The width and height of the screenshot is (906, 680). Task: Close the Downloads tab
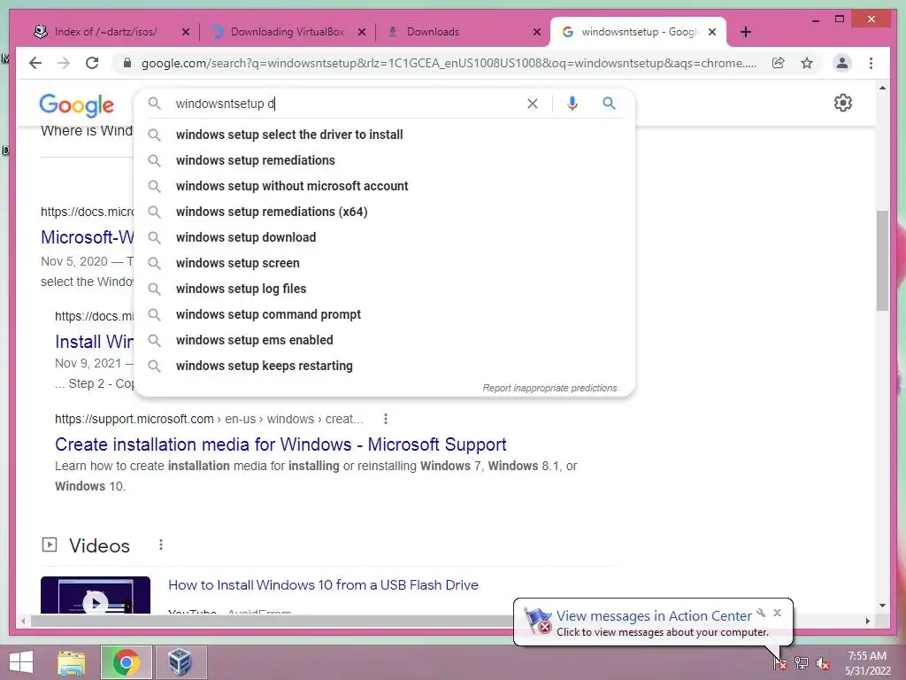pos(537,32)
